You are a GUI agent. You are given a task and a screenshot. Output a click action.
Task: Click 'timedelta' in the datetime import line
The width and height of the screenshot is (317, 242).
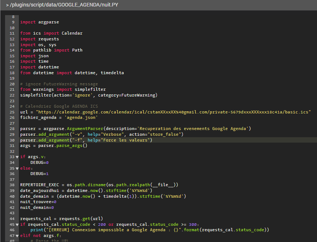[x=112, y=73]
